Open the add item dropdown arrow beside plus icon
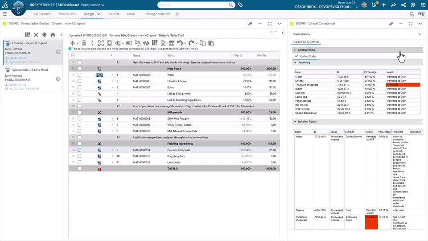 (x=78, y=43)
